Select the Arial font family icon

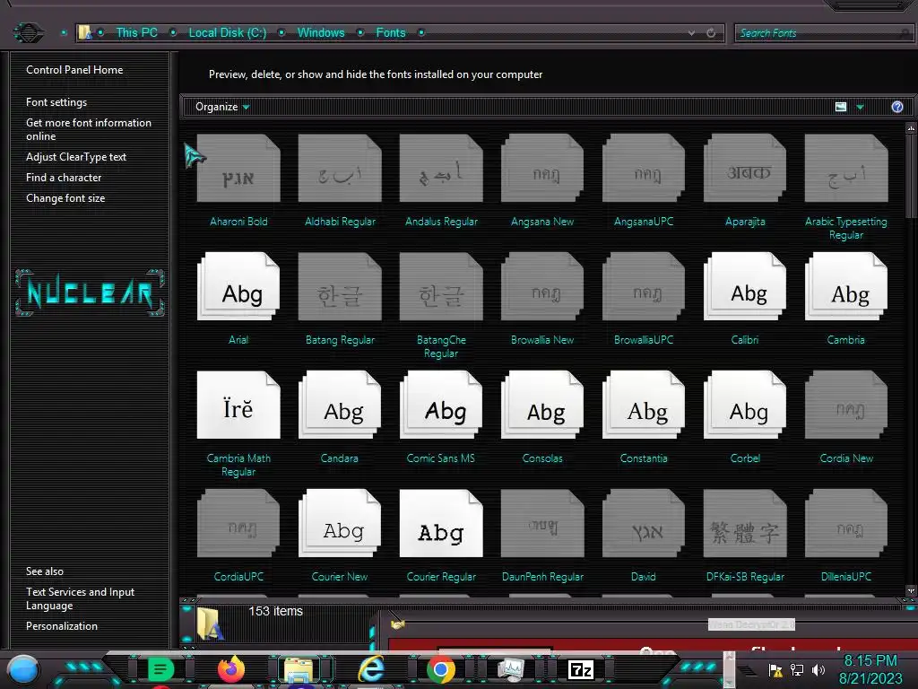pos(238,286)
